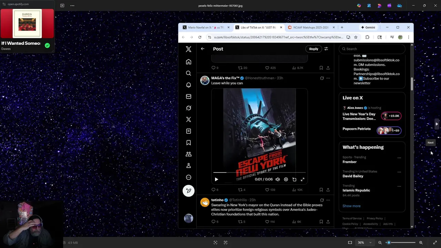Click the Reply button in Post header
Image resolution: width=441 pixels, height=248 pixels.
pos(314,49)
